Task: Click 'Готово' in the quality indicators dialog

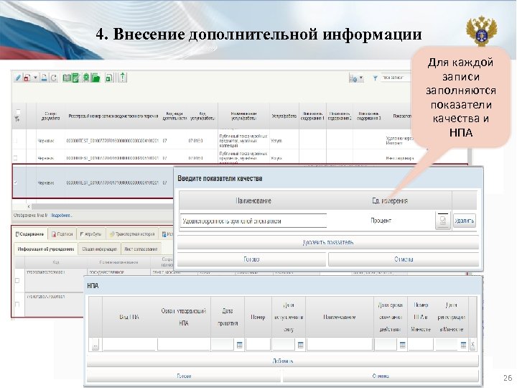Action: 251,259
